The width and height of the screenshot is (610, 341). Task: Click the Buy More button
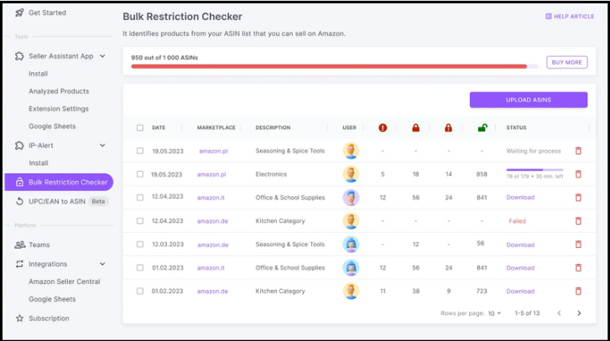point(567,62)
